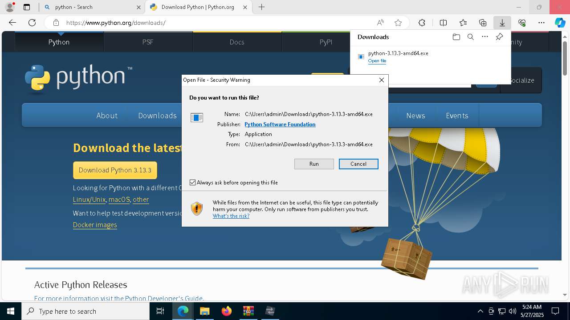The width and height of the screenshot is (570, 320).
Task: Open the Docker images link
Action: point(95,225)
